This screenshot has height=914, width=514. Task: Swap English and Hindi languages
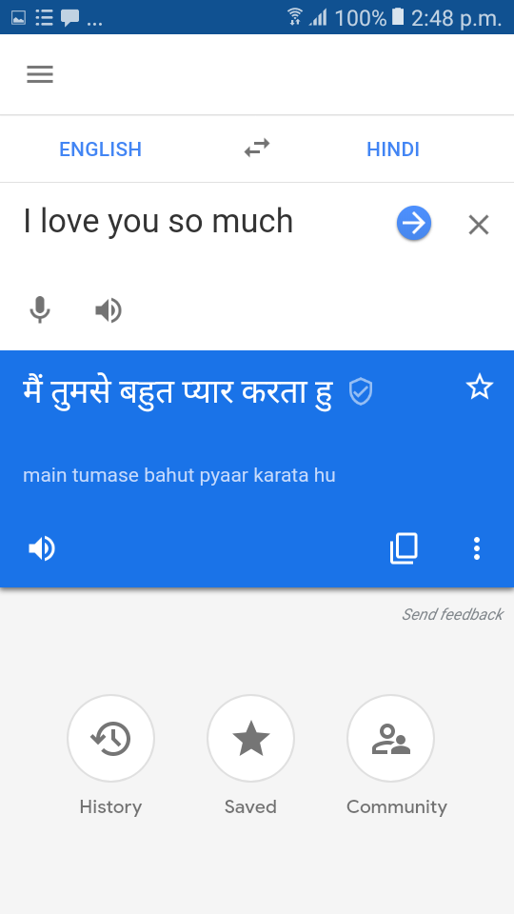point(257,149)
